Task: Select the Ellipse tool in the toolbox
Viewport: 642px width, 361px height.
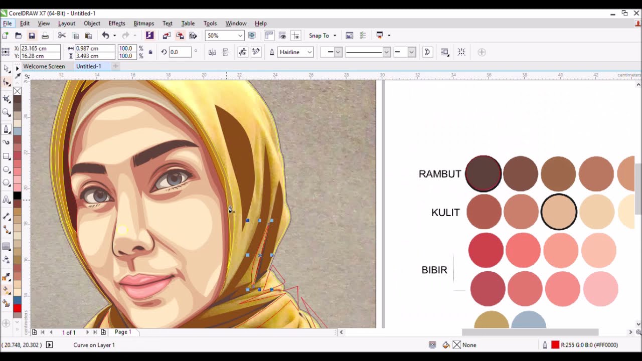Action: tap(6, 169)
